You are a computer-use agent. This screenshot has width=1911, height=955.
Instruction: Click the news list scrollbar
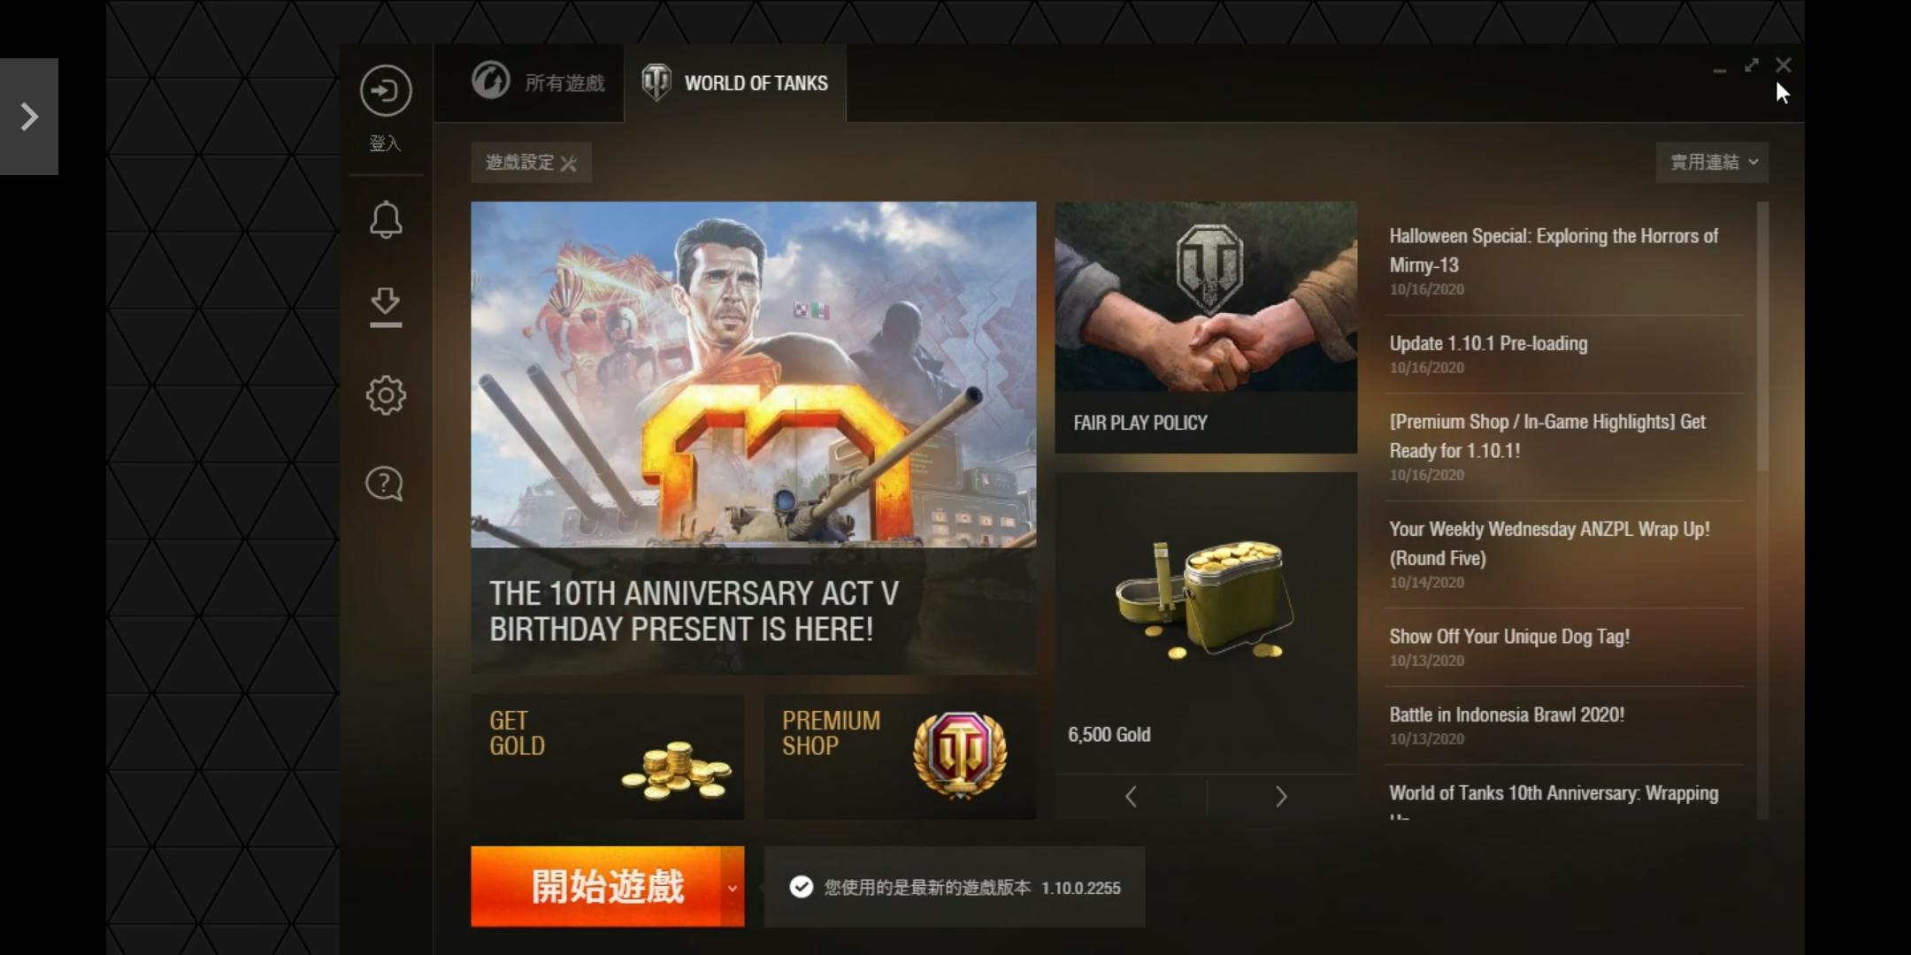click(x=1762, y=336)
